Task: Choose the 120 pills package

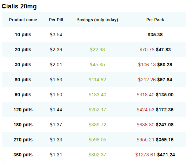Action: [x=23, y=110]
